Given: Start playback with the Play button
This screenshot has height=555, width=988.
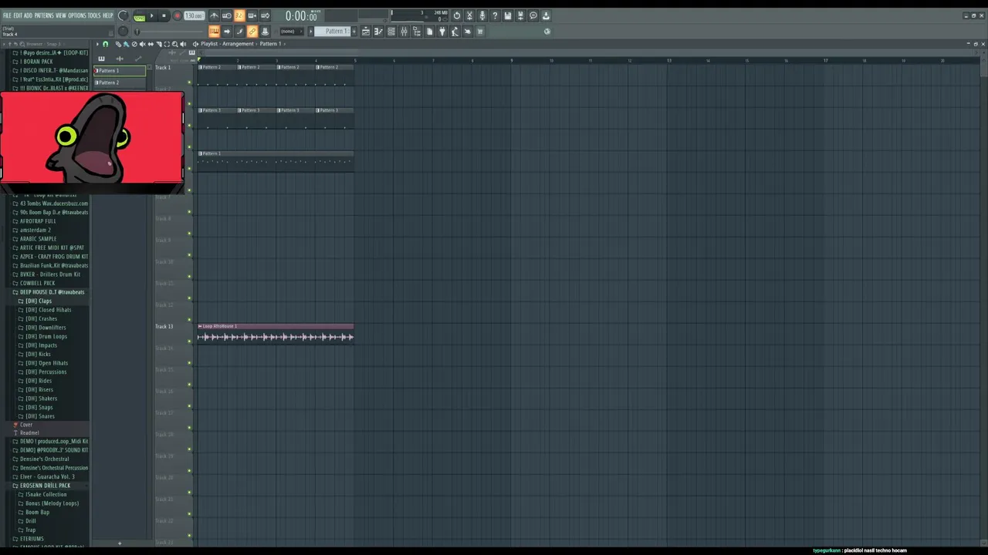Looking at the screenshot, I should pyautogui.click(x=151, y=15).
